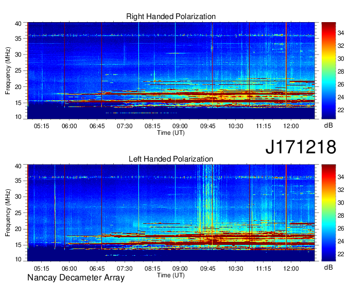Image resolution: width=350 pixels, height=284 pixels.
Task: Click the 10 MHz tick on Left Handed plot
Action: (19, 259)
